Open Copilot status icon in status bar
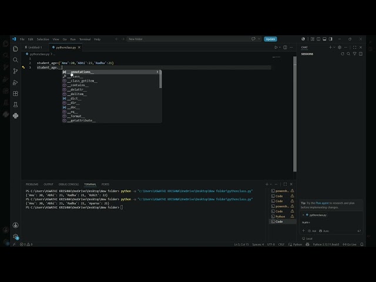Viewport: 376px width, 282px height. click(x=307, y=244)
